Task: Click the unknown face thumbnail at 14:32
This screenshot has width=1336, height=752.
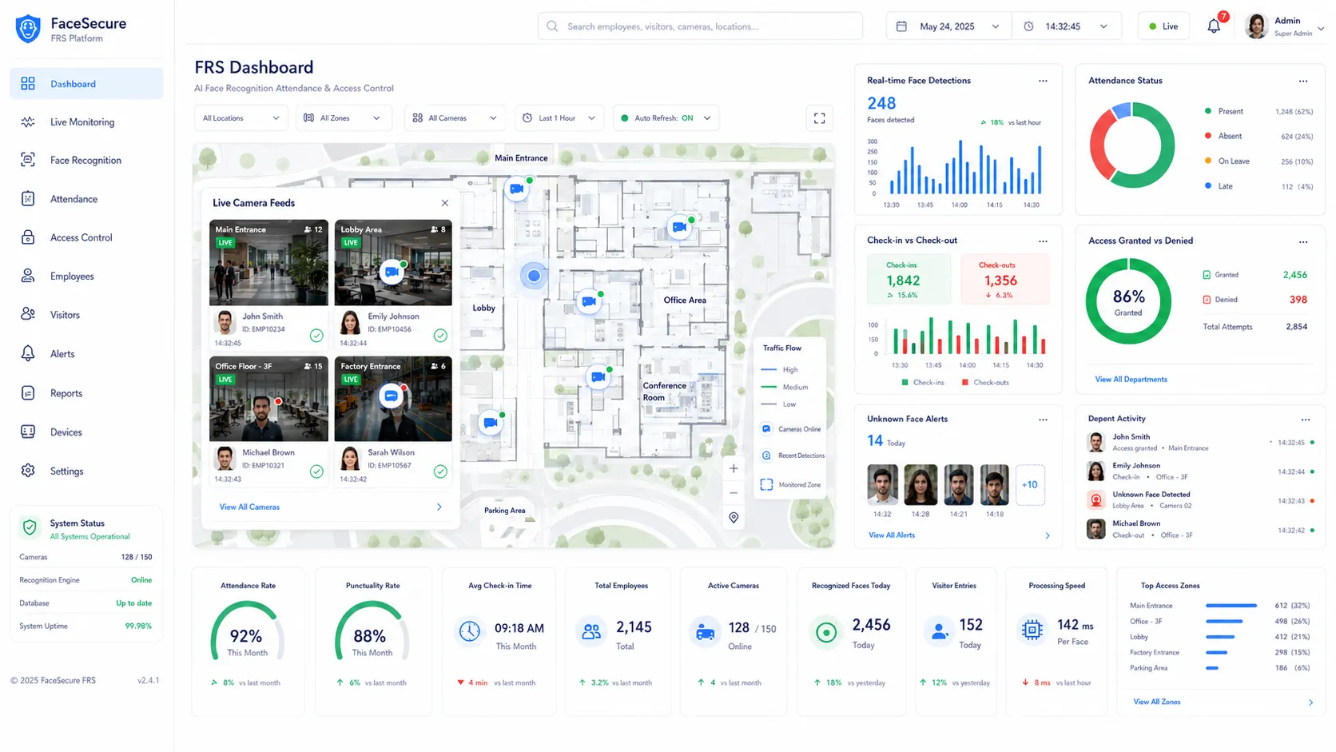Action: [x=882, y=485]
